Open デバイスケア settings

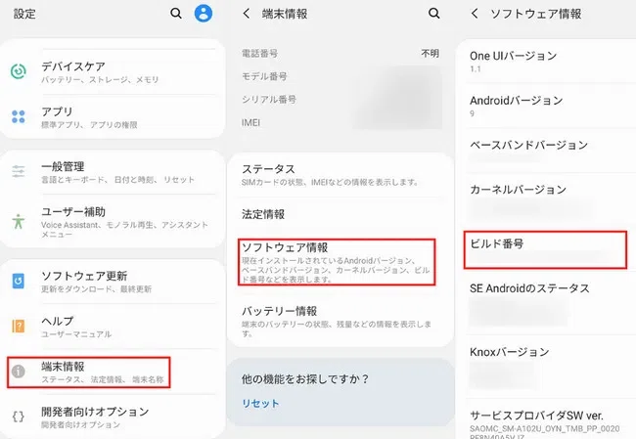coord(113,71)
